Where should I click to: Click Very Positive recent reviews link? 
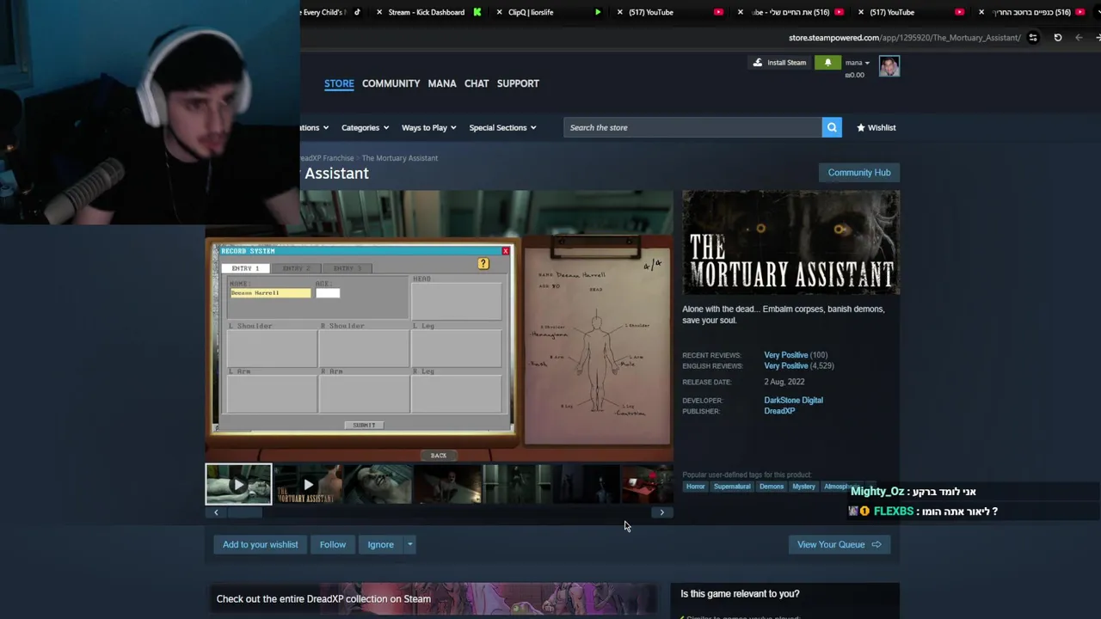pos(785,355)
